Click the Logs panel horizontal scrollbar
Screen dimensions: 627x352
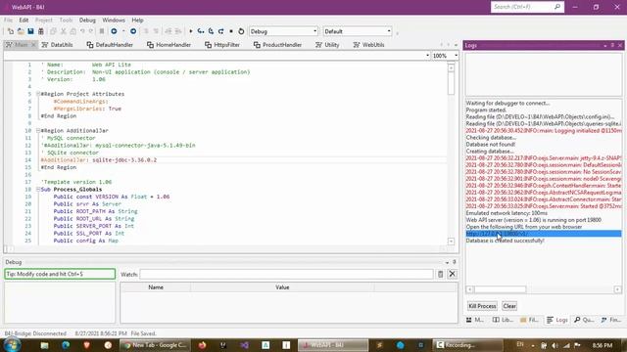click(544, 289)
